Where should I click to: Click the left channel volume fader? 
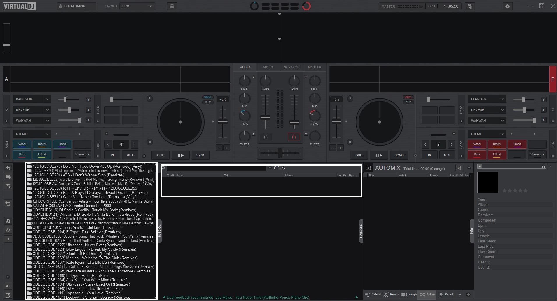(x=265, y=118)
